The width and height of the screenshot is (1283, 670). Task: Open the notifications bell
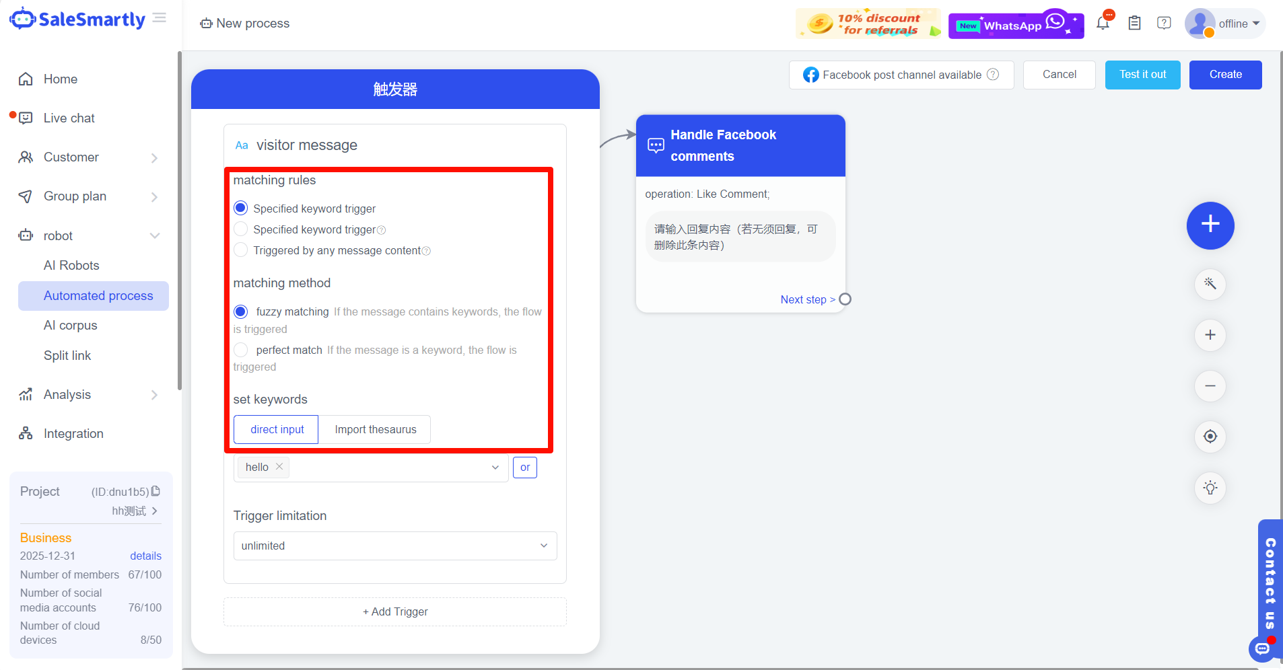(1103, 24)
